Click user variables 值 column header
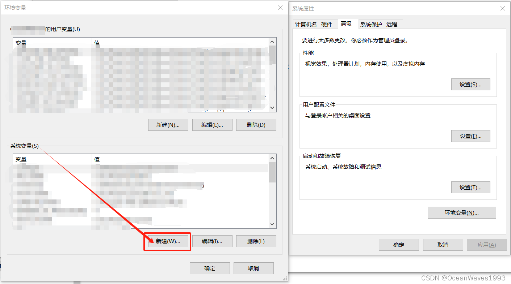 [x=180, y=43]
